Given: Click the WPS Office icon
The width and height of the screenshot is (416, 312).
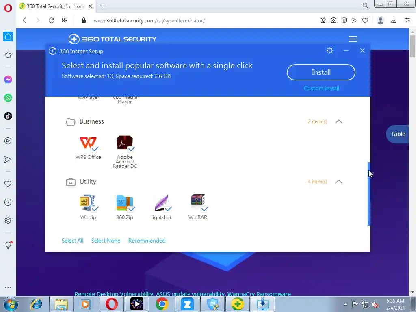Looking at the screenshot, I should click(x=88, y=143).
